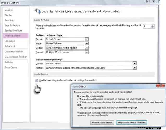Click the rewind seconds input field
166x130 pixels.
click(147, 27)
